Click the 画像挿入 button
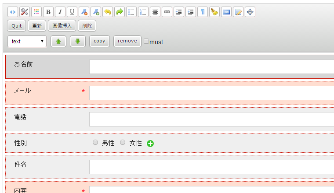Viewport: 334px width, 193px height. [x=62, y=26]
